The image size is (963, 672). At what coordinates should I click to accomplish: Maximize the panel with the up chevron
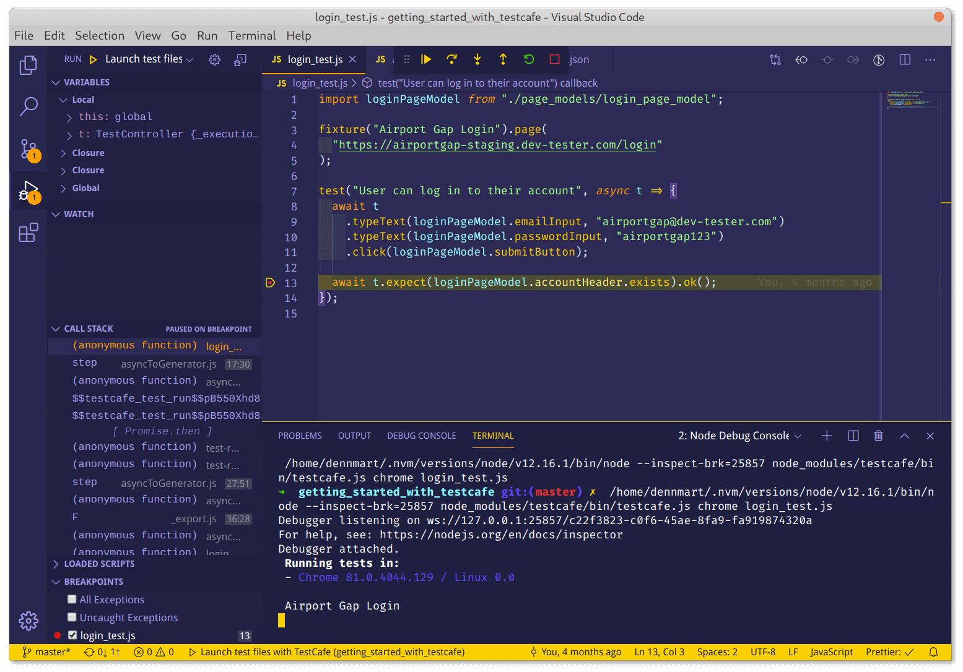904,436
